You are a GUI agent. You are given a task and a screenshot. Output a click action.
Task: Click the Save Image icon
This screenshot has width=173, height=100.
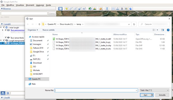pyautogui.click(x=122, y=9)
